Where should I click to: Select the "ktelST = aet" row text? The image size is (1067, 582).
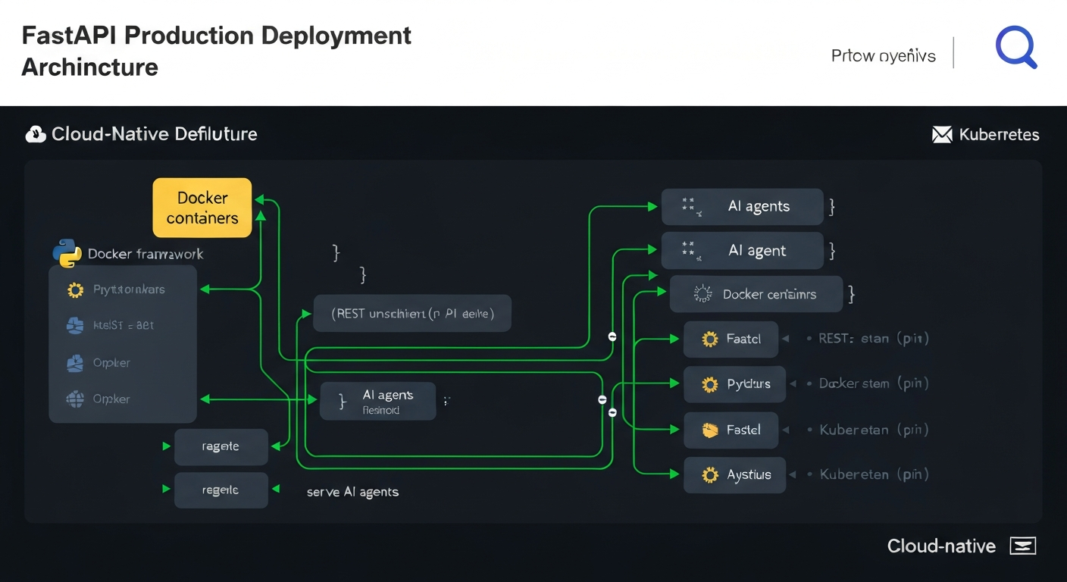(124, 325)
